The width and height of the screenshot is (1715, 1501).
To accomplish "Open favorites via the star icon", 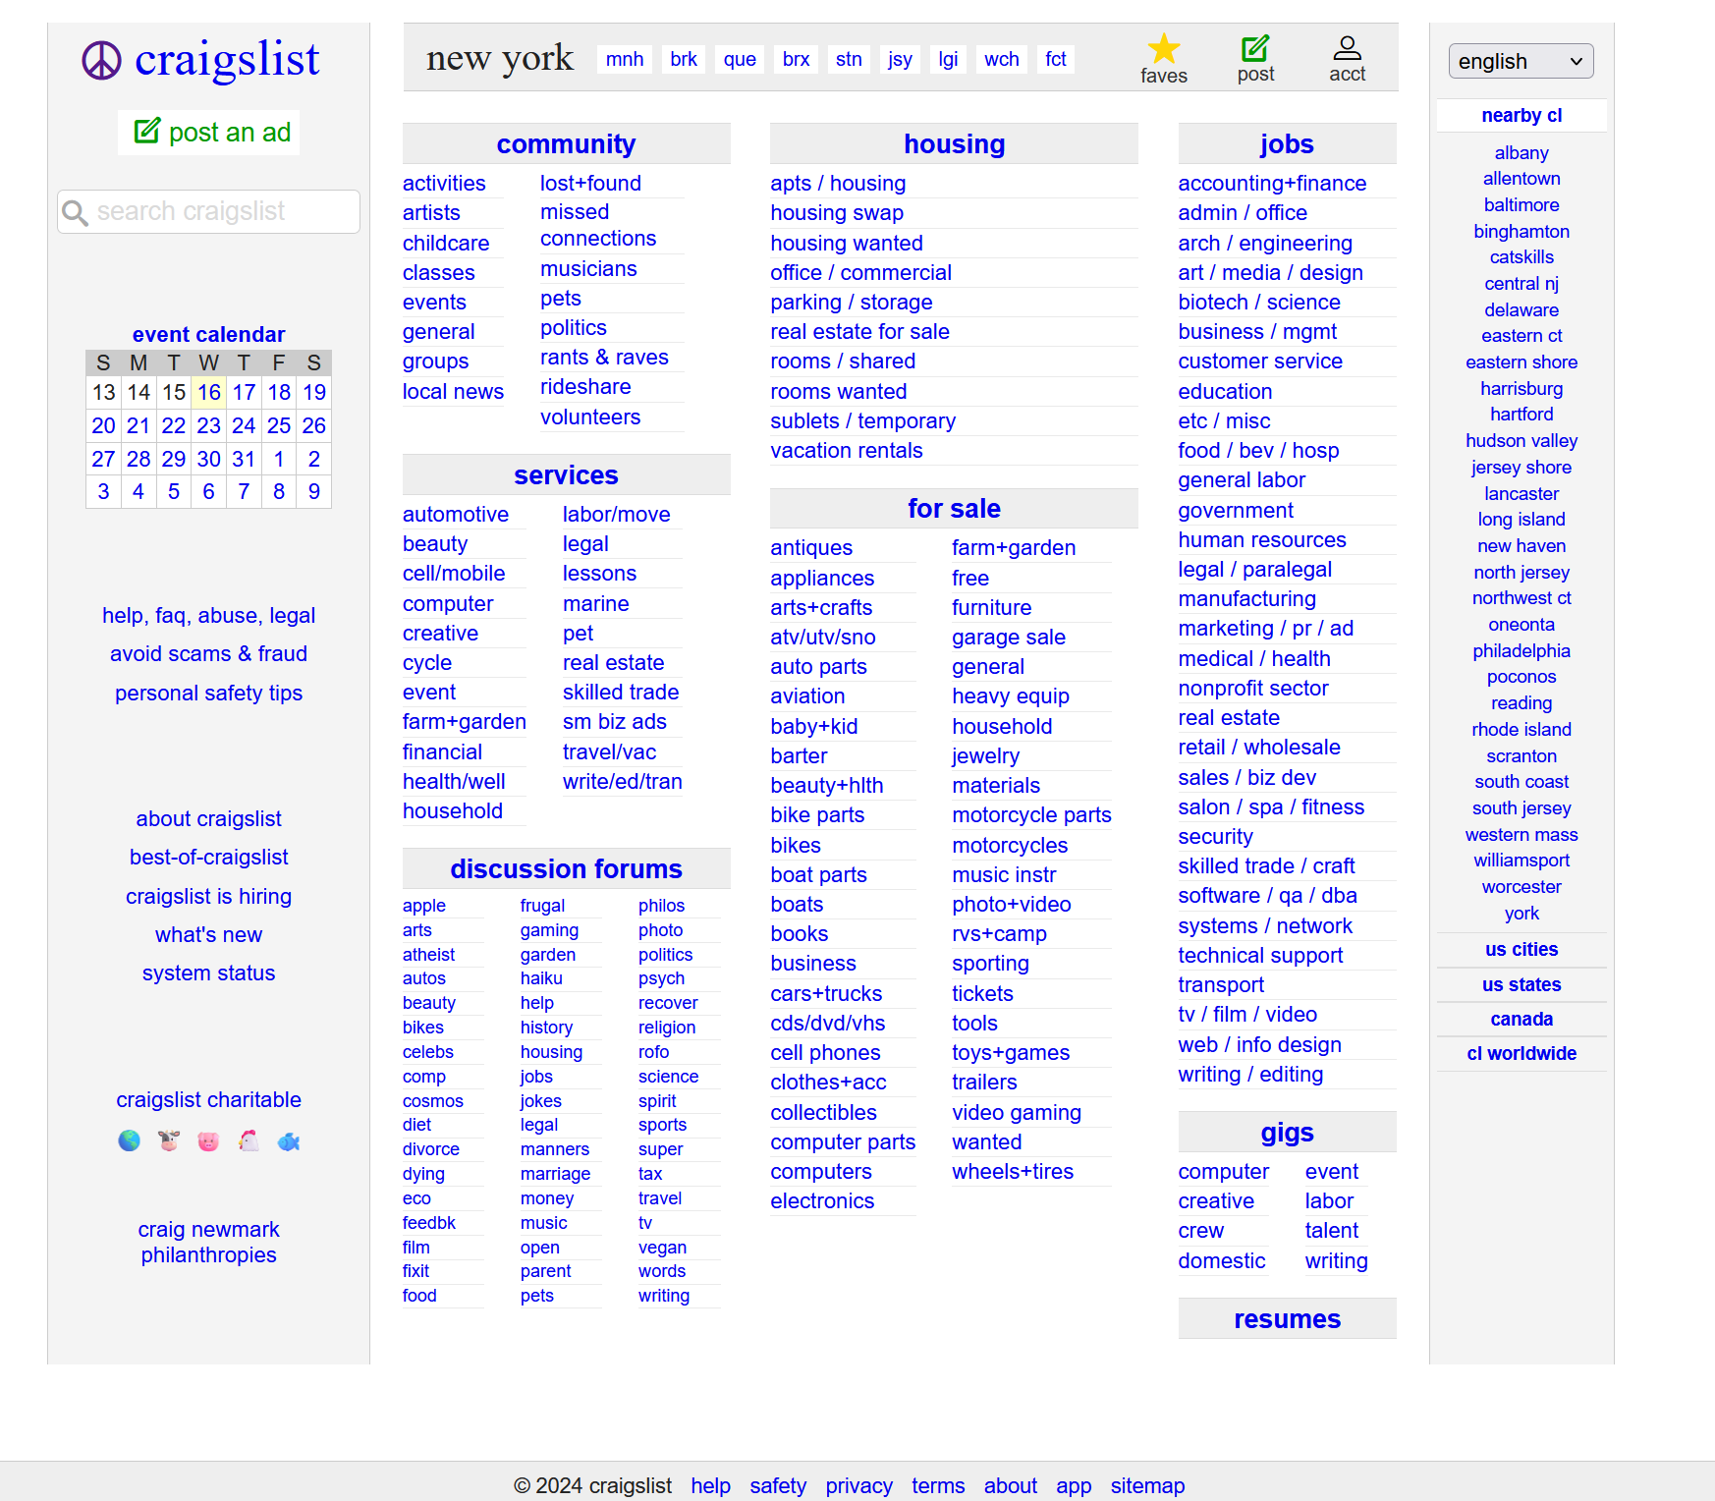I will point(1163,49).
